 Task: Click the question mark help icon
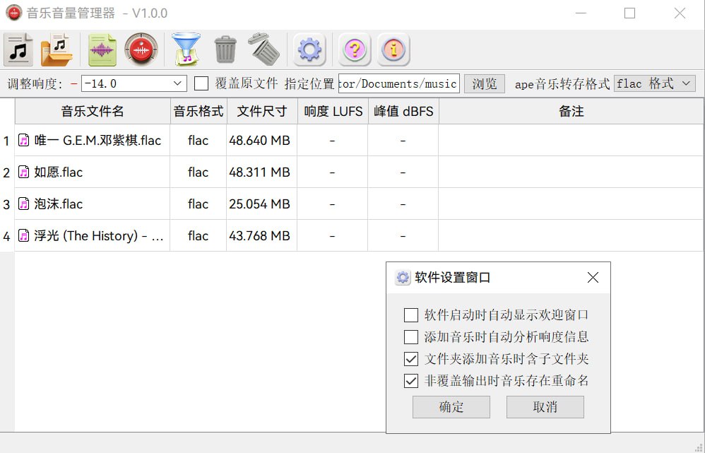point(355,49)
